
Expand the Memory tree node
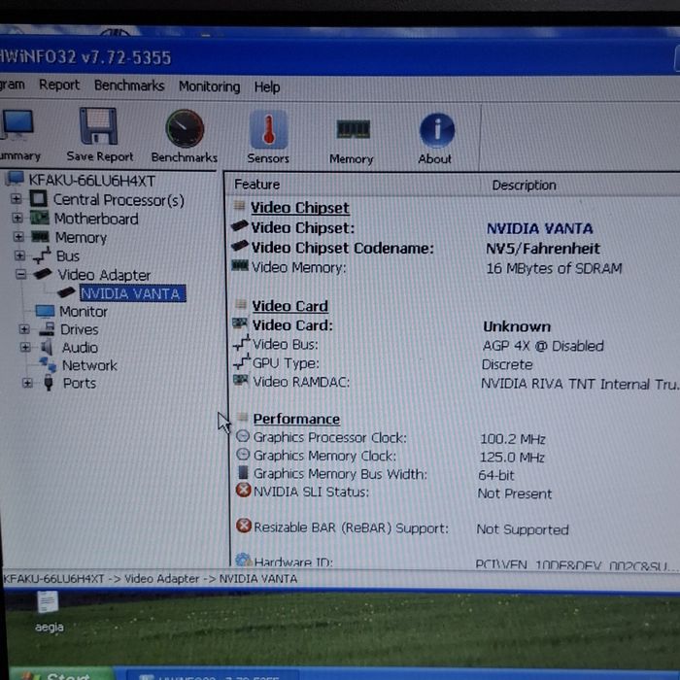18,236
